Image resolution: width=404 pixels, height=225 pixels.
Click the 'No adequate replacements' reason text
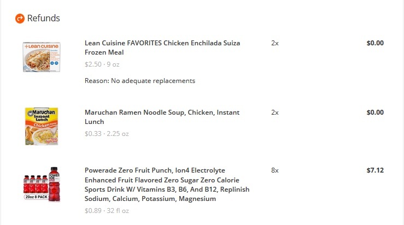click(x=153, y=81)
